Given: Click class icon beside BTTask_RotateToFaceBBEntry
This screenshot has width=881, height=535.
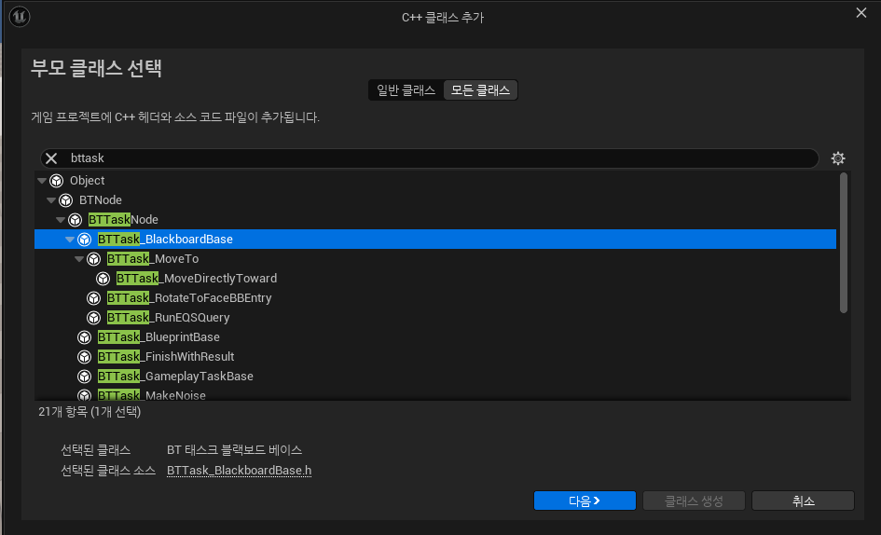Looking at the screenshot, I should [x=94, y=298].
